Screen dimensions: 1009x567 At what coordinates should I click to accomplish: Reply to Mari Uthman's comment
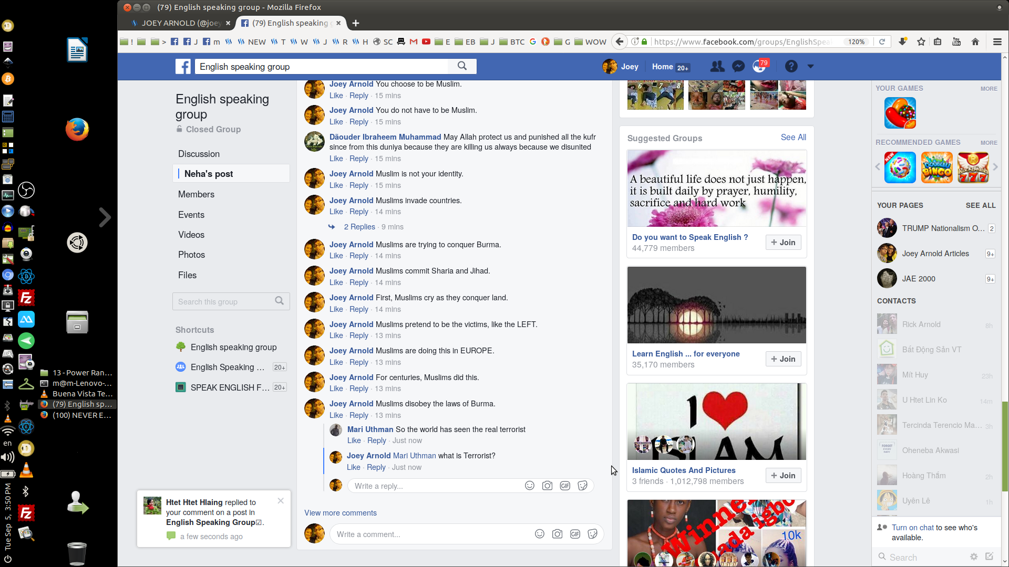tap(376, 440)
